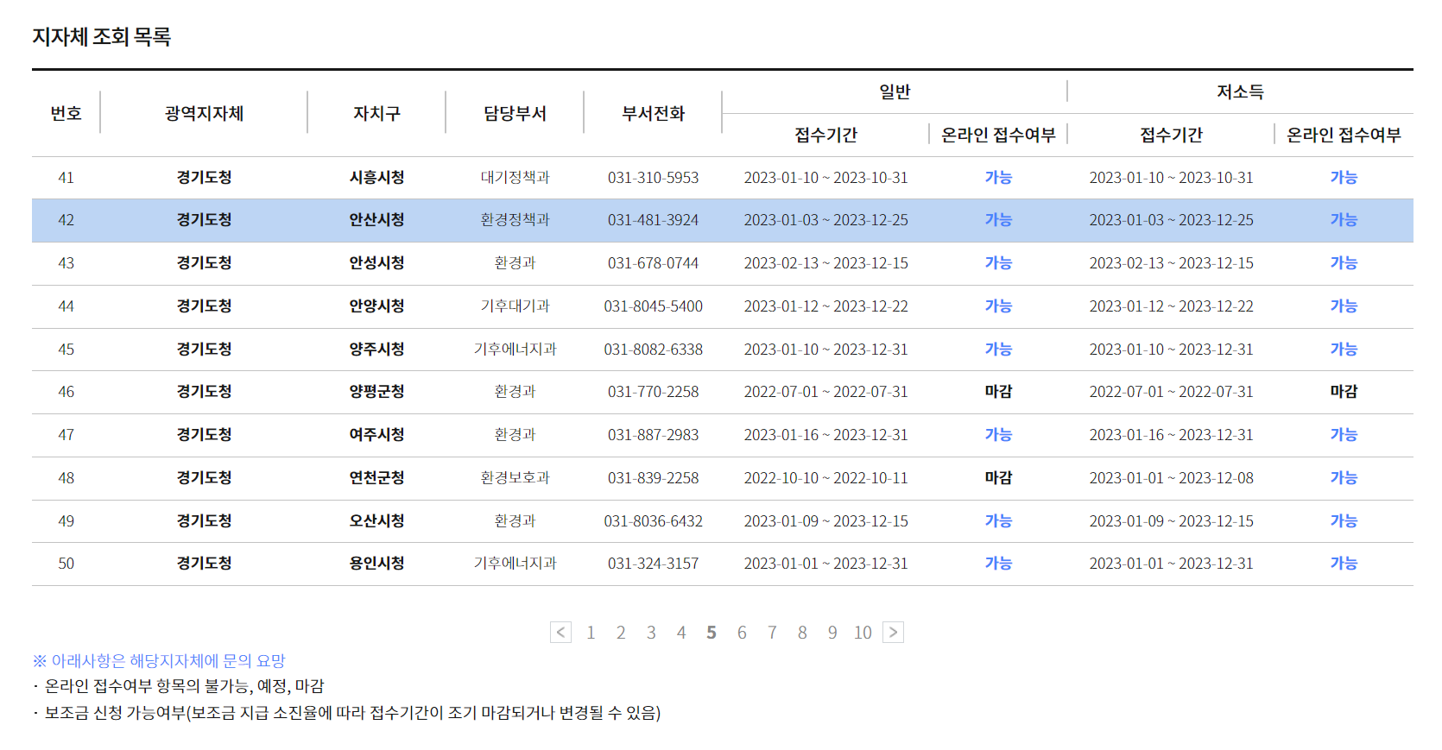
Task: Click 저소득 가능 link for 시흥시청
Action: tap(1344, 178)
